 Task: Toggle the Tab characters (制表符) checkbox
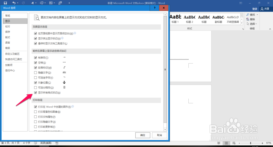tap(35, 58)
